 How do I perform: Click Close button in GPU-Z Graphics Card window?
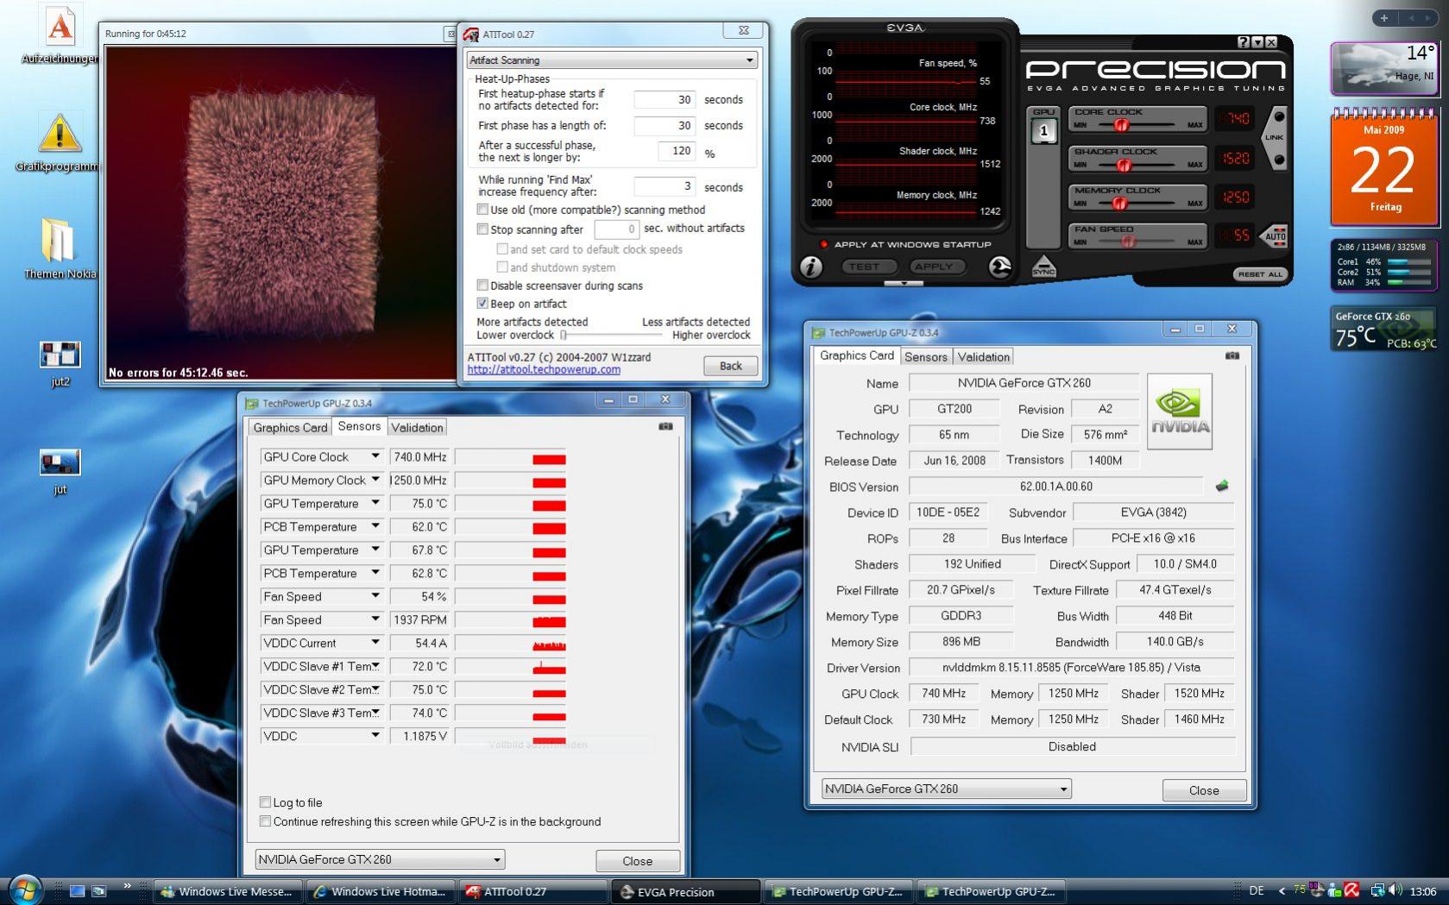pos(1204,790)
